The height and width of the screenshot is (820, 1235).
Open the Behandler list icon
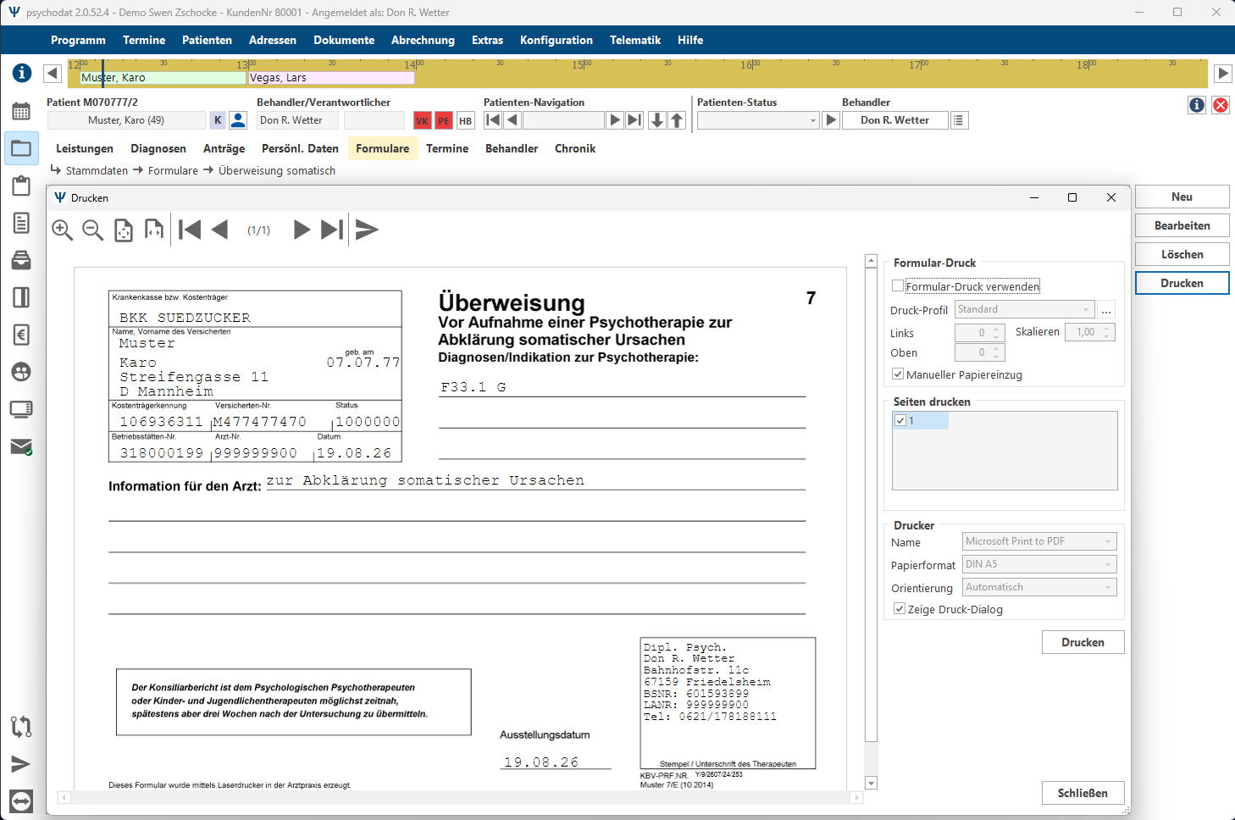tap(959, 120)
